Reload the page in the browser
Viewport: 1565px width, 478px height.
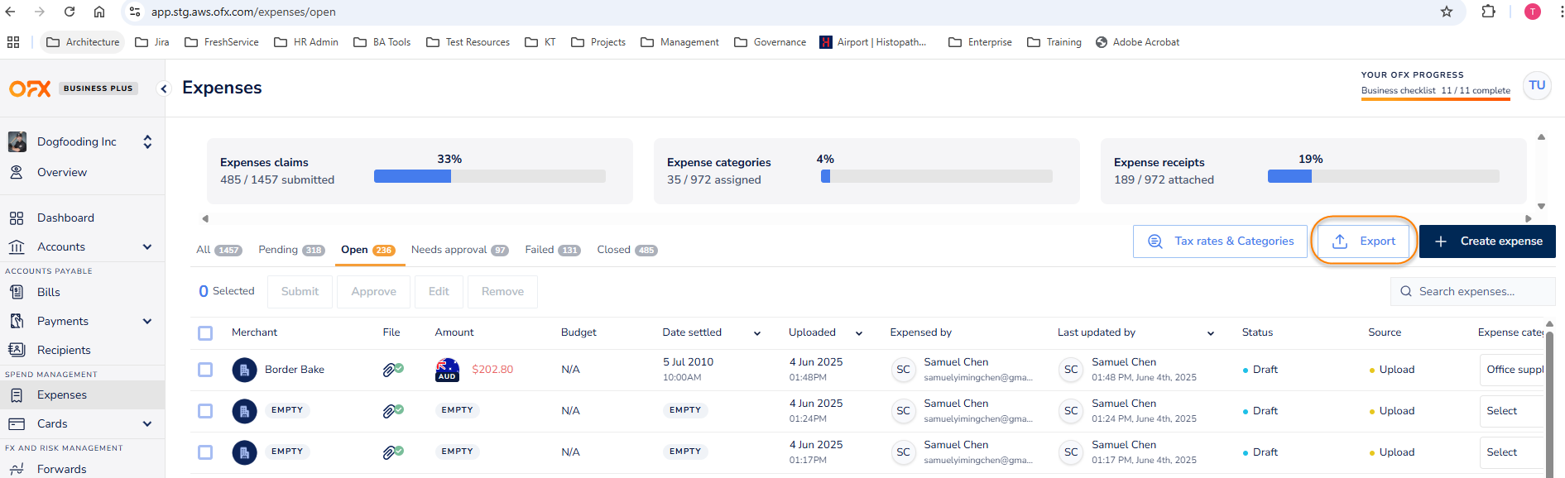(x=70, y=12)
